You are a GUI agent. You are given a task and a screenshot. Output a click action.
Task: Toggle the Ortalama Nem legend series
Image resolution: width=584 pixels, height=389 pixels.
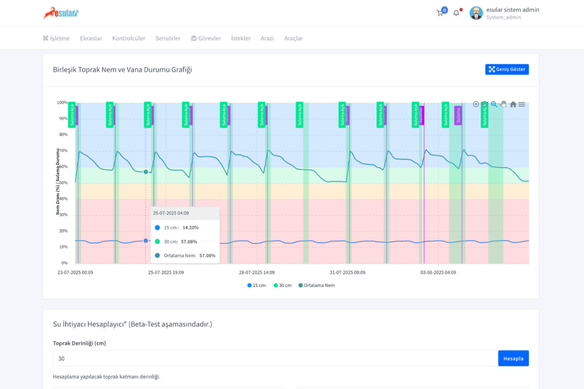[316, 285]
